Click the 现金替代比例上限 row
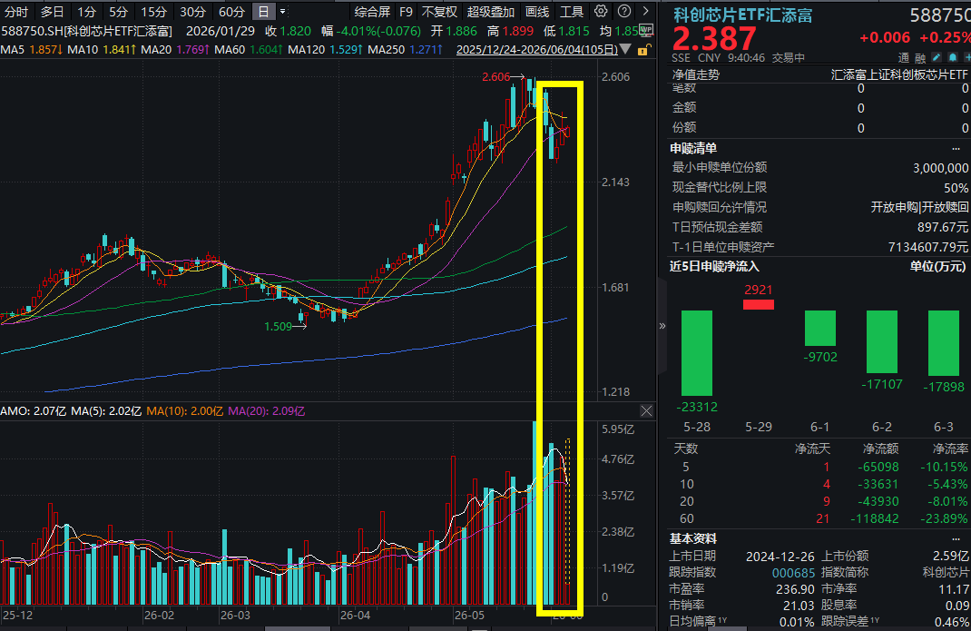 click(x=819, y=187)
